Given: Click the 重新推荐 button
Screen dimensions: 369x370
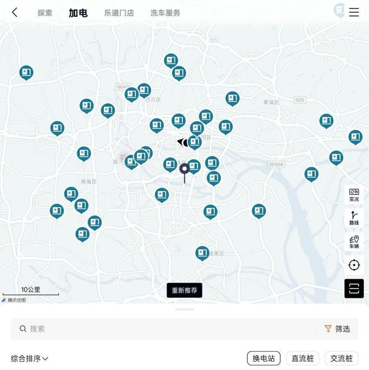Looking at the screenshot, I should [184, 290].
